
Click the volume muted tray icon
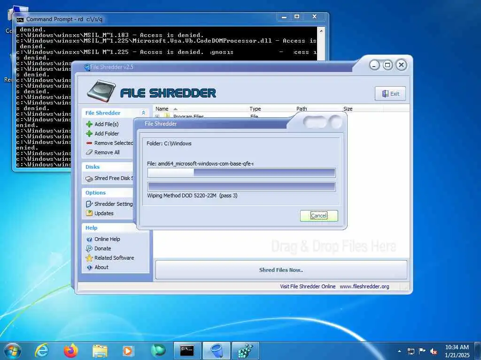click(434, 351)
